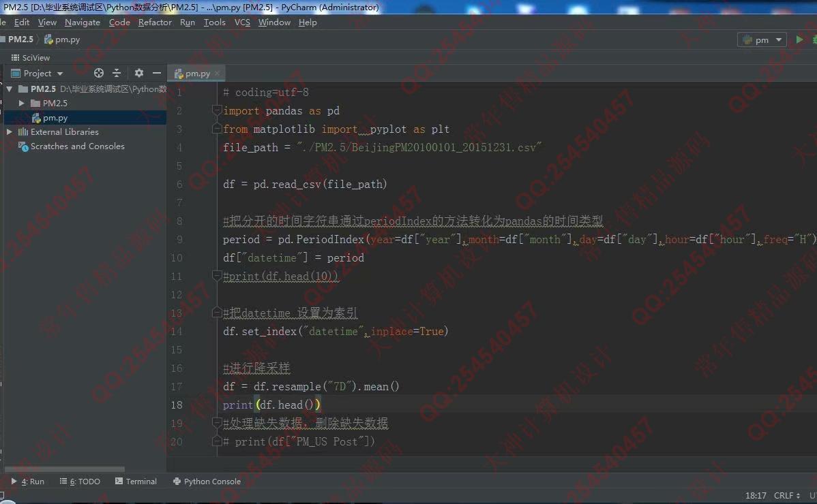817x504 pixels.
Task: Expand the PM2.5 subfolder
Action: (21, 103)
